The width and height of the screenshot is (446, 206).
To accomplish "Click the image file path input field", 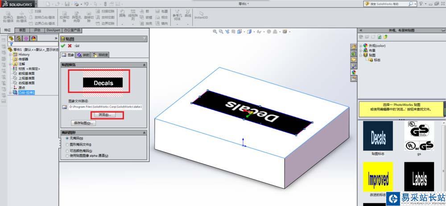I will pyautogui.click(x=105, y=107).
